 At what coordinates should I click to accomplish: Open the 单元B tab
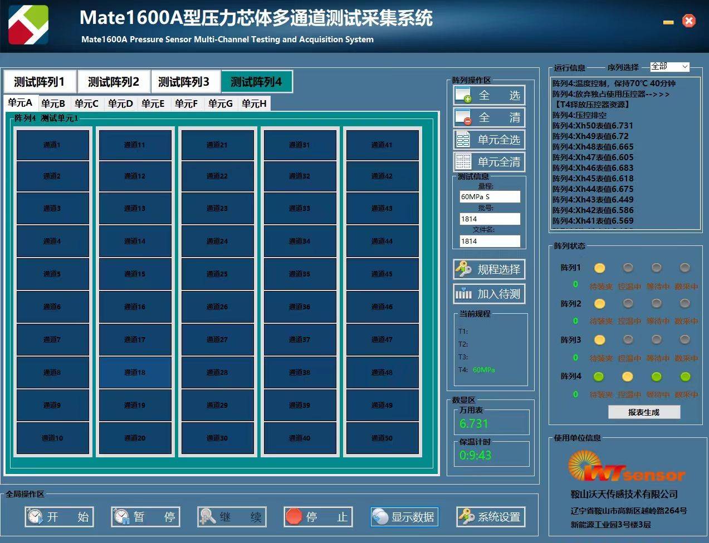click(53, 103)
